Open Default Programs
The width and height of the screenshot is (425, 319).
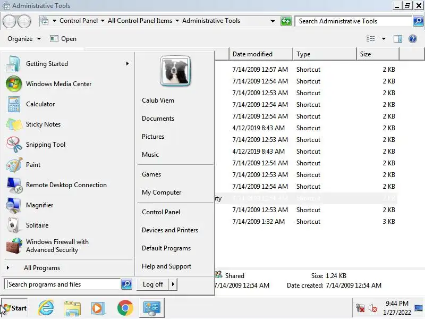166,248
